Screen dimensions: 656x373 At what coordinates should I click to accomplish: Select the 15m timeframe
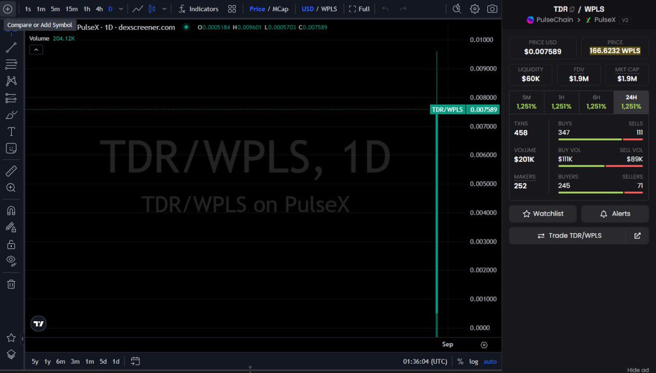72,9
